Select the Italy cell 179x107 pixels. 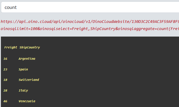click(x=23, y=91)
